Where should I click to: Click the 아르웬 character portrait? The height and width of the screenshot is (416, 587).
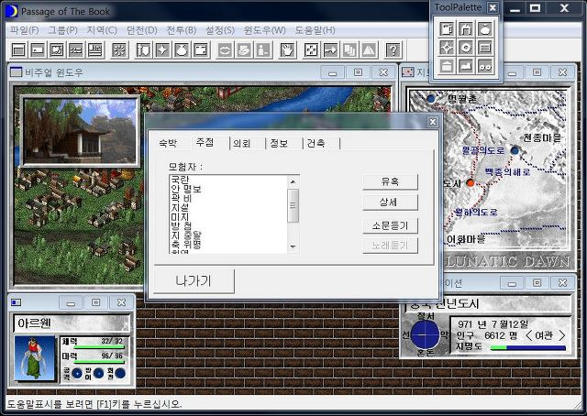click(35, 358)
